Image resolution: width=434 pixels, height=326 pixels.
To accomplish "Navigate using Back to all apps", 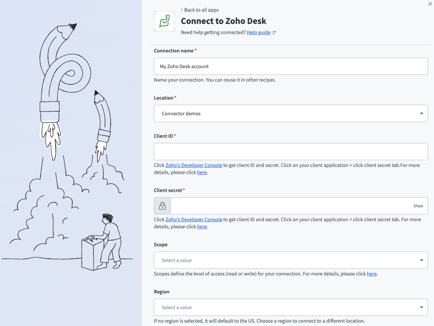I will [202, 10].
